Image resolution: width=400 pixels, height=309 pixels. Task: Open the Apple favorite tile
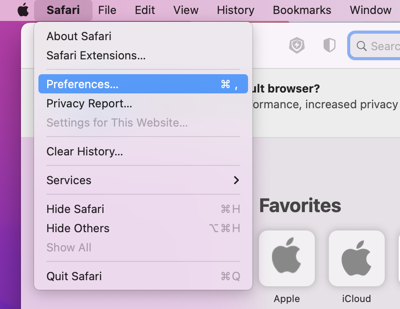tap(287, 258)
